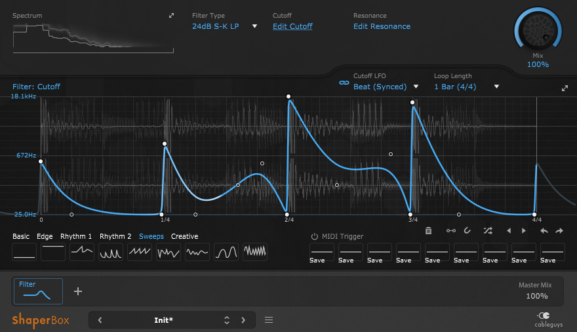
Task: Click the Mix knob
Action: click(x=538, y=30)
